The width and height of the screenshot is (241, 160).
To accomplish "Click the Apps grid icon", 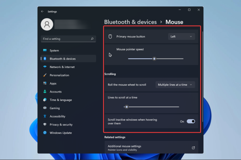I will click(x=45, y=83).
